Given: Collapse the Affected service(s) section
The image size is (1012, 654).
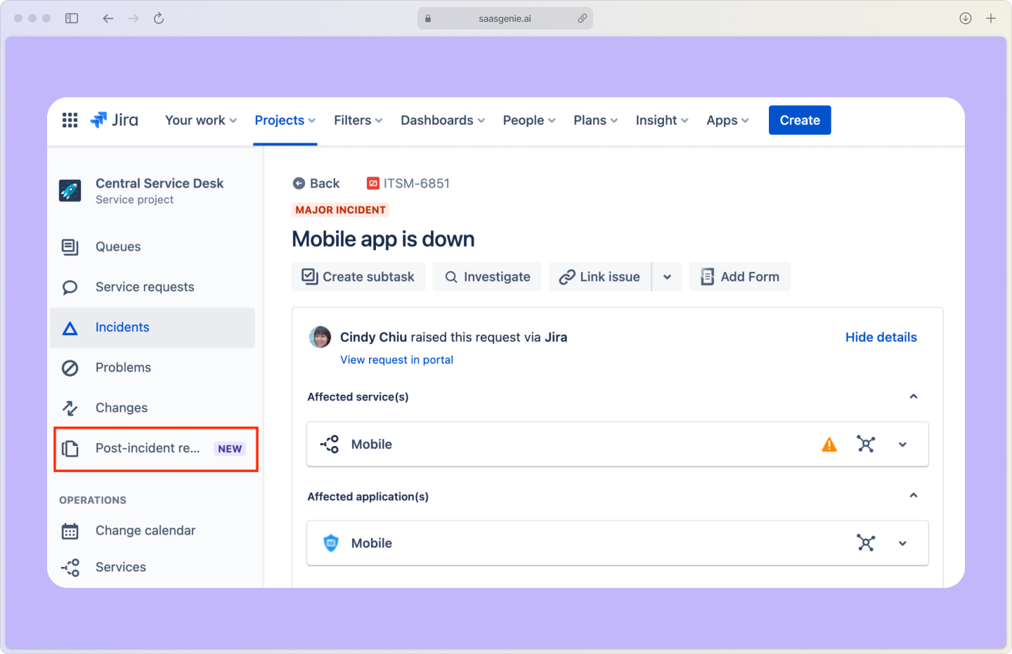Looking at the screenshot, I should tap(914, 397).
